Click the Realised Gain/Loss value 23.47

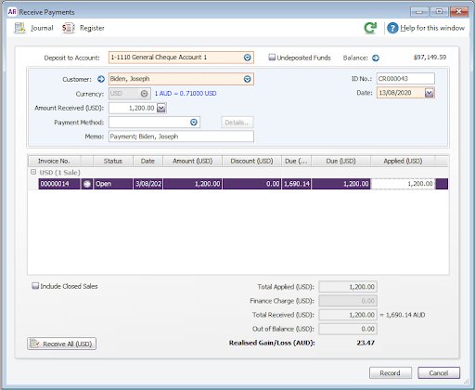tap(366, 343)
